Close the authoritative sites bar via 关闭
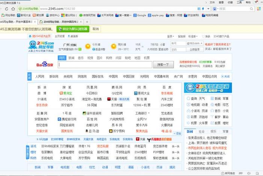The height and width of the screenshot is (176, 263). point(225,76)
